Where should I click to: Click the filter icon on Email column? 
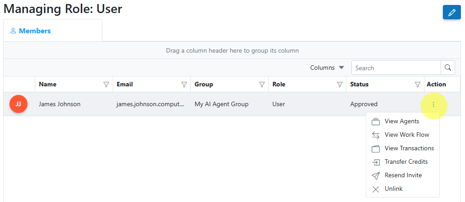[184, 85]
